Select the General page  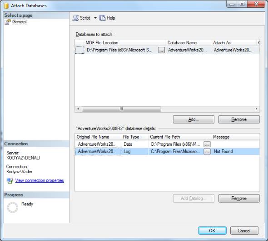tap(20, 22)
